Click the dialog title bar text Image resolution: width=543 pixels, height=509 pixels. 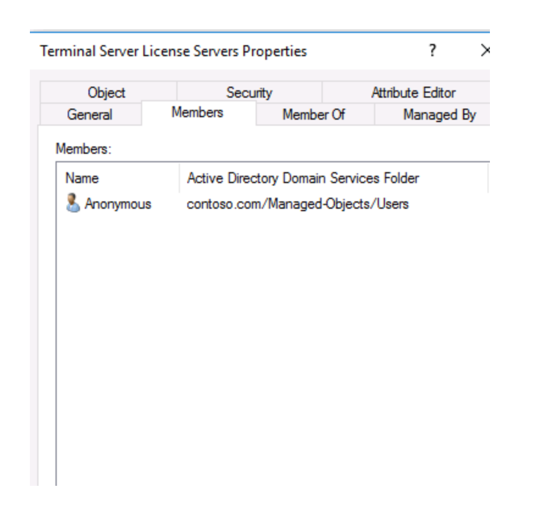tap(173, 52)
